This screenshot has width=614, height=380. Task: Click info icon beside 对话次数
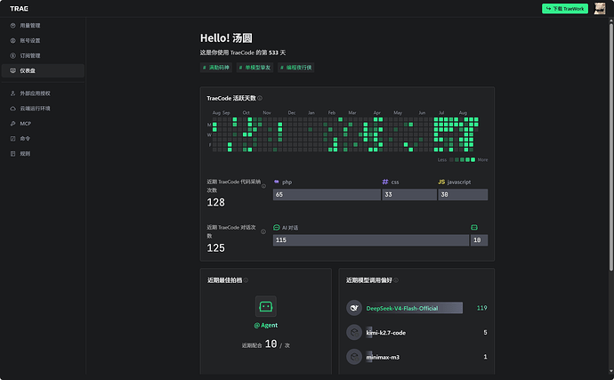click(263, 231)
